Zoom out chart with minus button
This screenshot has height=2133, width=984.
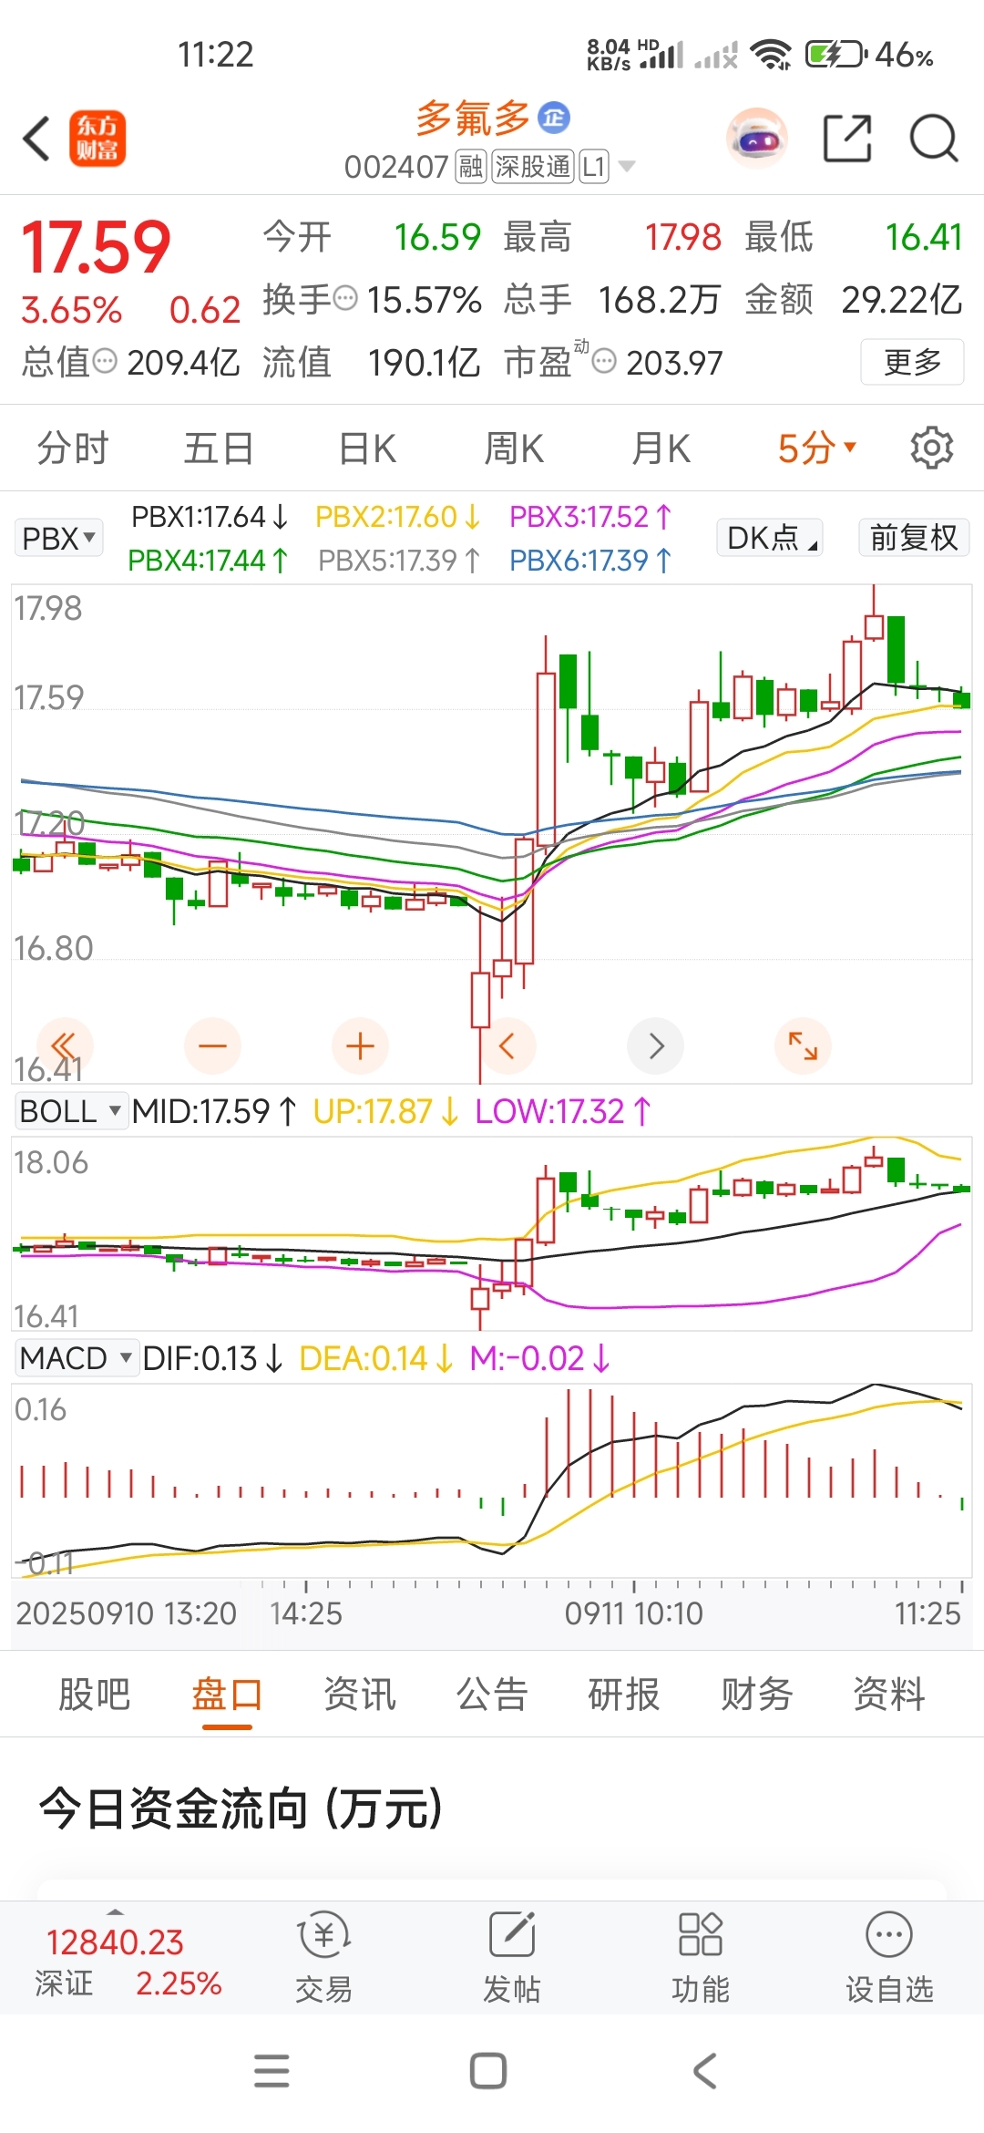point(212,1046)
